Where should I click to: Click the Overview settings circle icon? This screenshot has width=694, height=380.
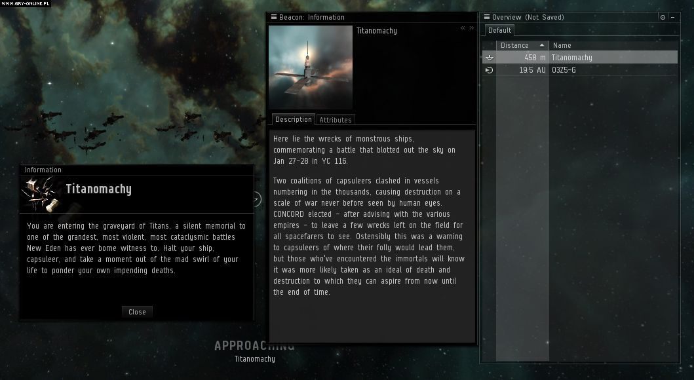663,18
